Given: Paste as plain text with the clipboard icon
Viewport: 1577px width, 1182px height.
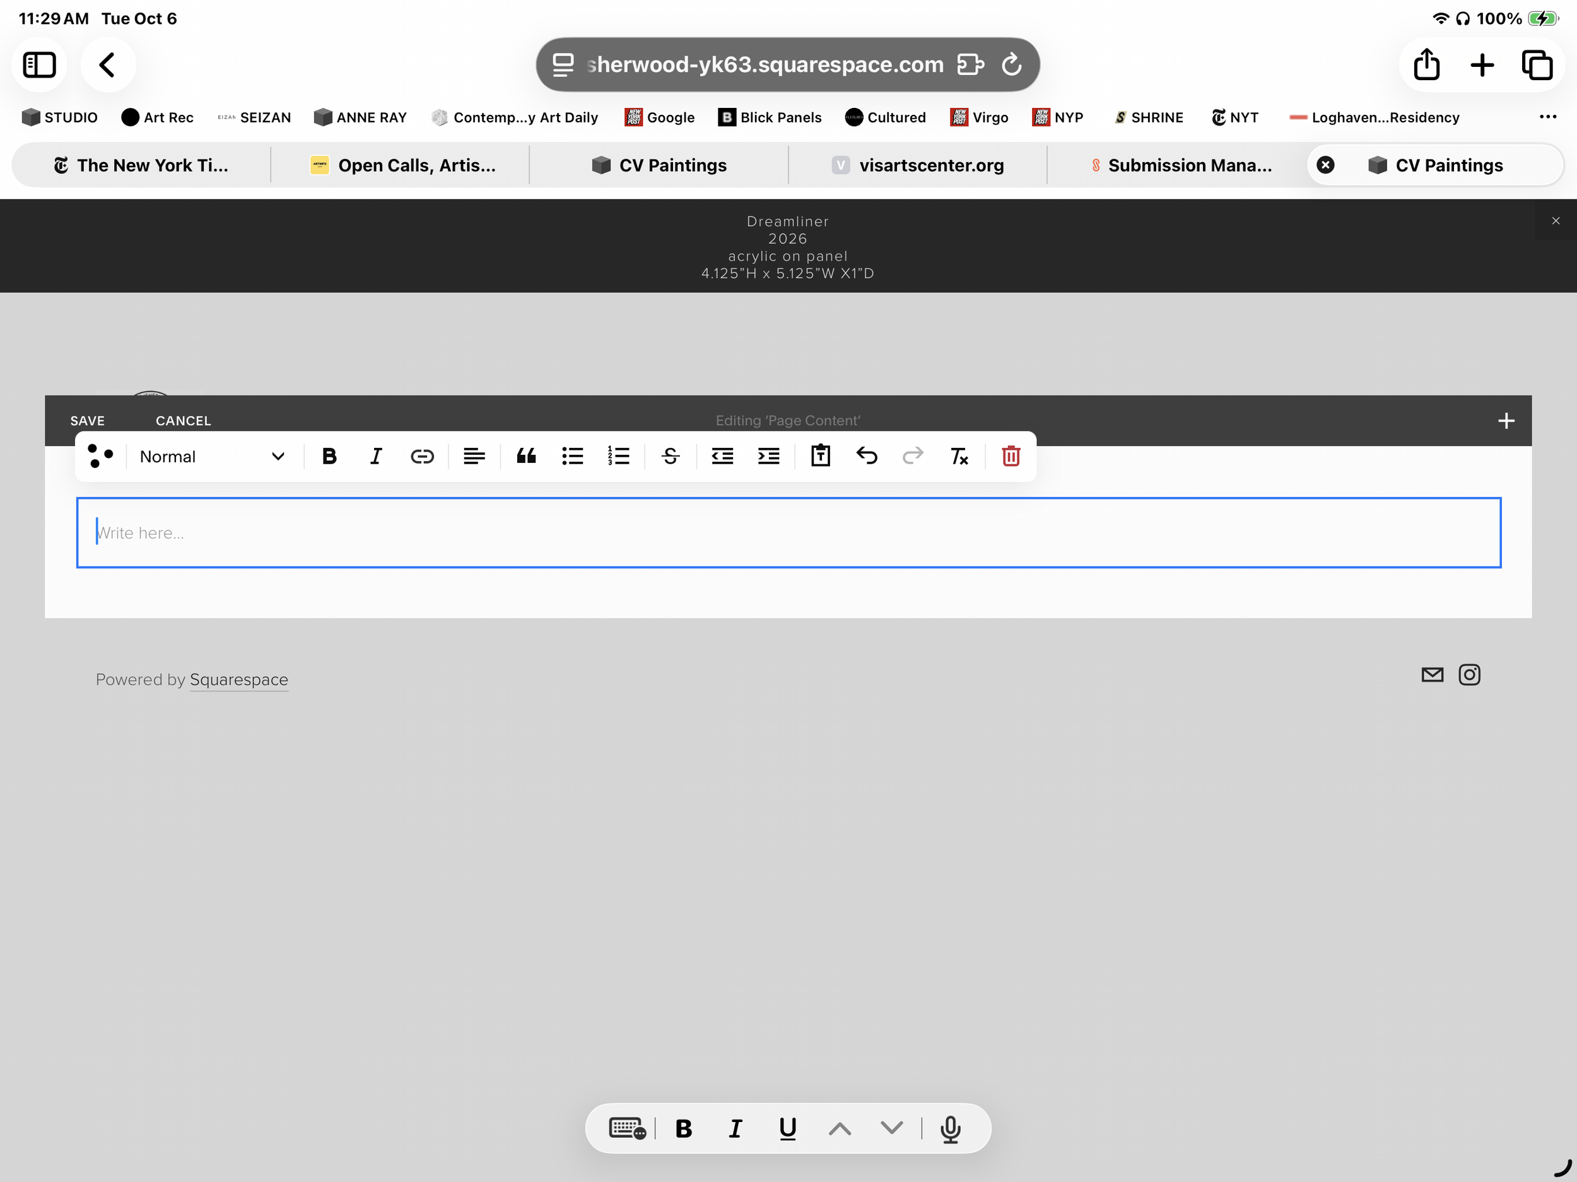Looking at the screenshot, I should point(821,455).
